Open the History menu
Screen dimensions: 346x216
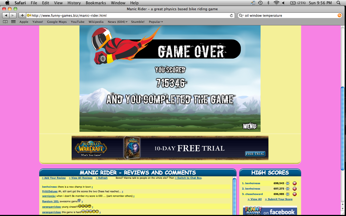[74, 3]
